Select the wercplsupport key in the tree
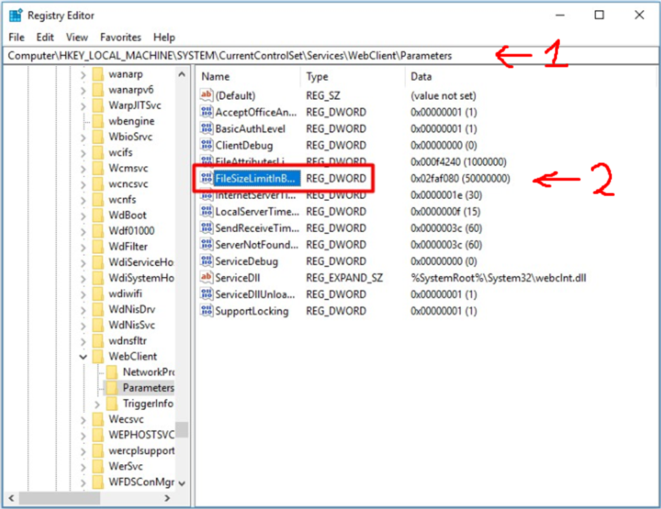Image resolution: width=661 pixels, height=509 pixels. click(141, 451)
